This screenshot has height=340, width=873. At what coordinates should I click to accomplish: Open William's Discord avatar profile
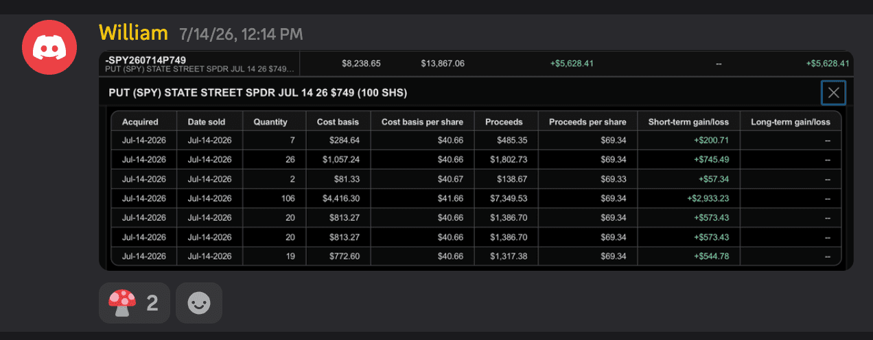click(x=48, y=47)
